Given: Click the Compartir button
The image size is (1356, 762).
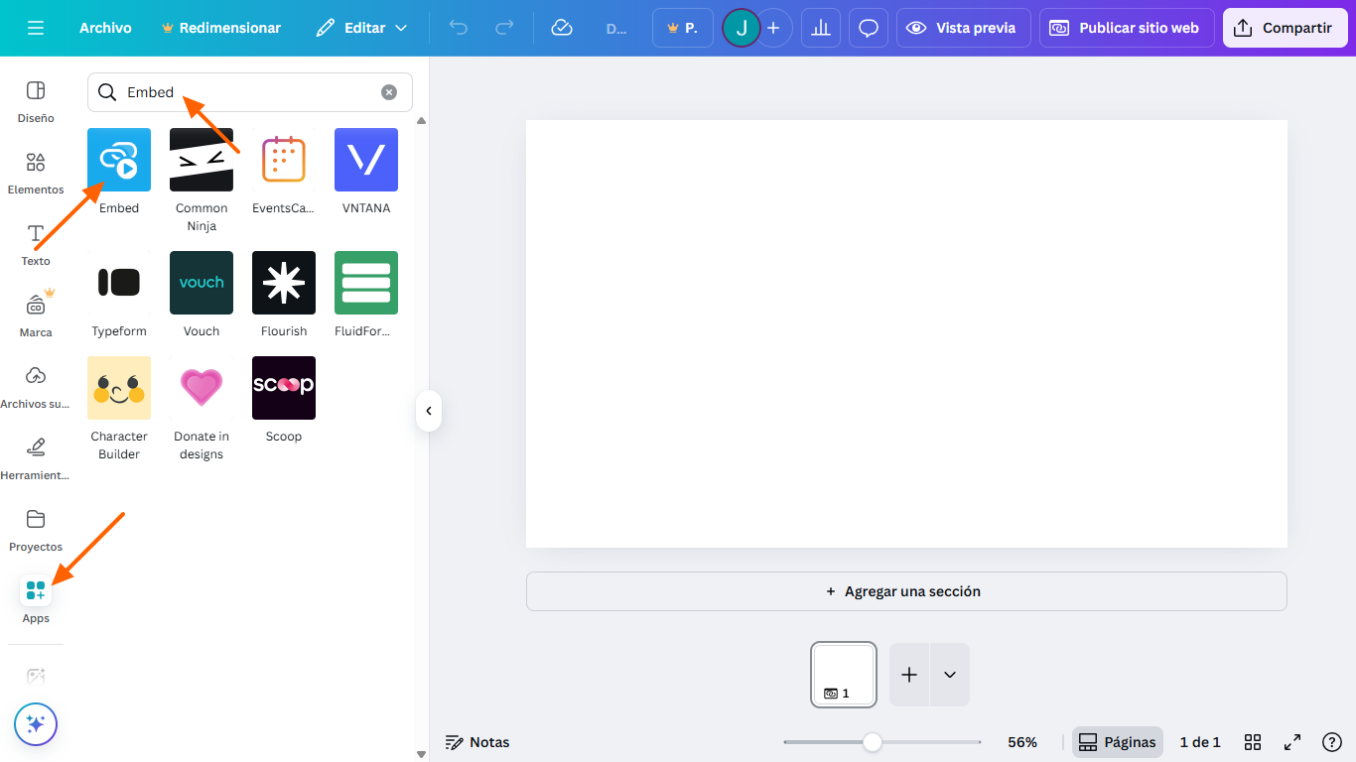Looking at the screenshot, I should 1285,28.
